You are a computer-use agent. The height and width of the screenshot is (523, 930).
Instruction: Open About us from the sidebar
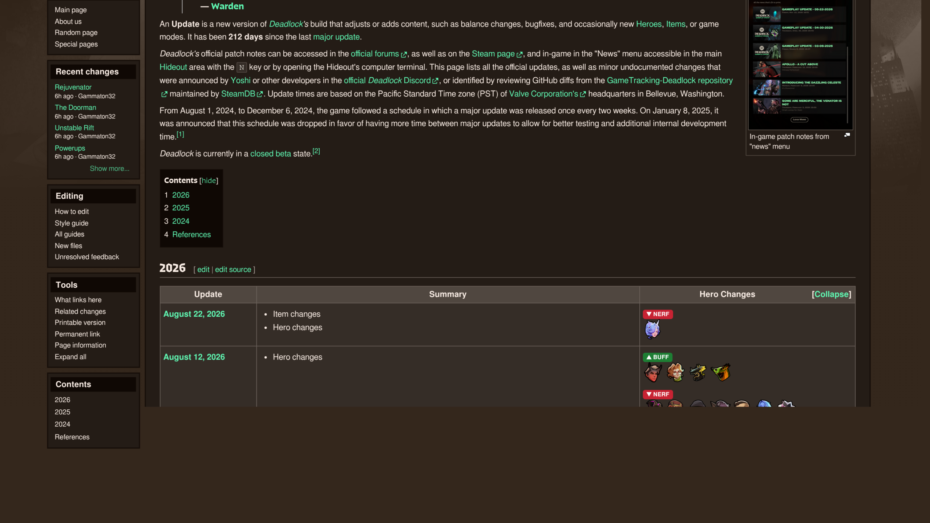[68, 21]
